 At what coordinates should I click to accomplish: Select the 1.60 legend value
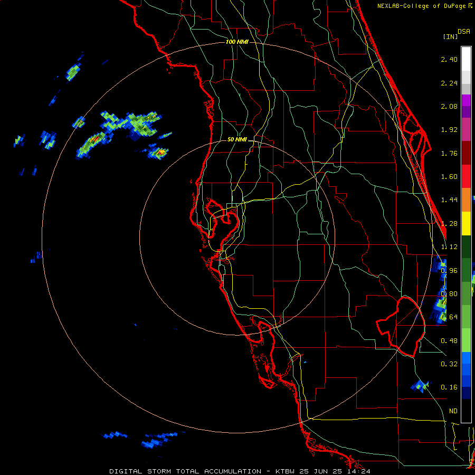pyautogui.click(x=449, y=177)
